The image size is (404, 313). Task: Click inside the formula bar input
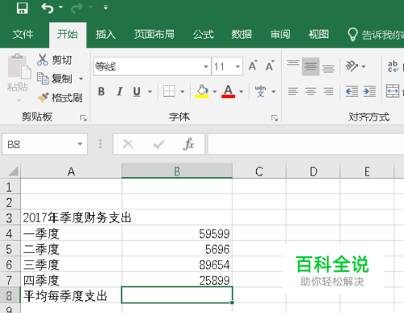(x=305, y=145)
